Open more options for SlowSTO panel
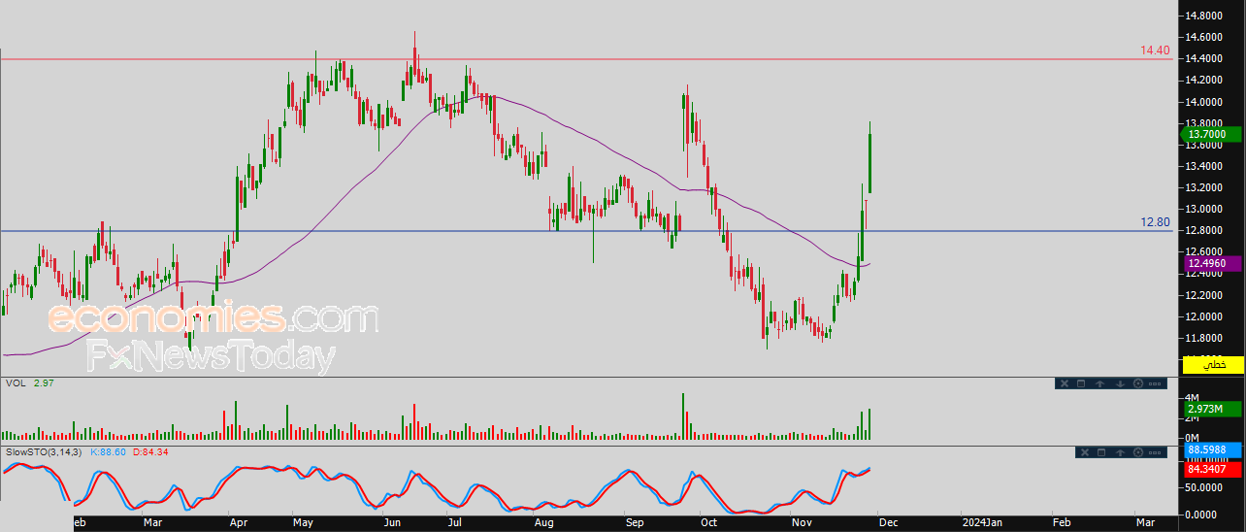 1155,452
